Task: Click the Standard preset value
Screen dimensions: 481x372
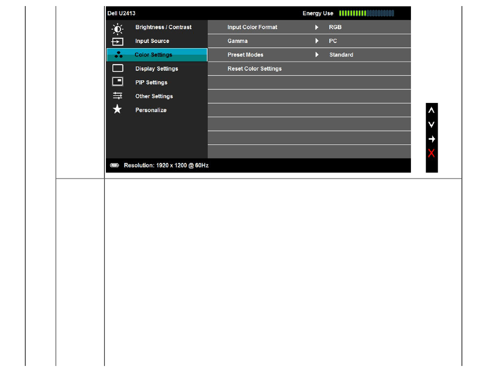Action: click(x=341, y=55)
